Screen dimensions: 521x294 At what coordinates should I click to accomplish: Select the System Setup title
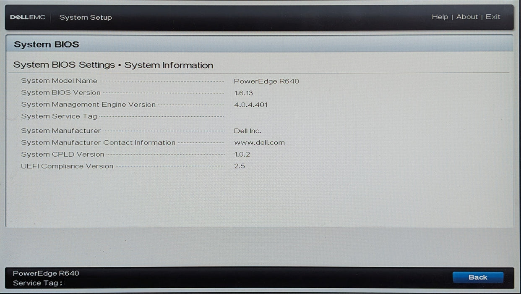point(86,17)
